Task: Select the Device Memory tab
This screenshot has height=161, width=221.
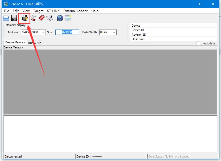Action: [15, 42]
